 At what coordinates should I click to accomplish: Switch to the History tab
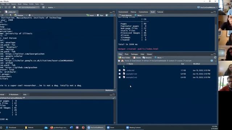133,12
